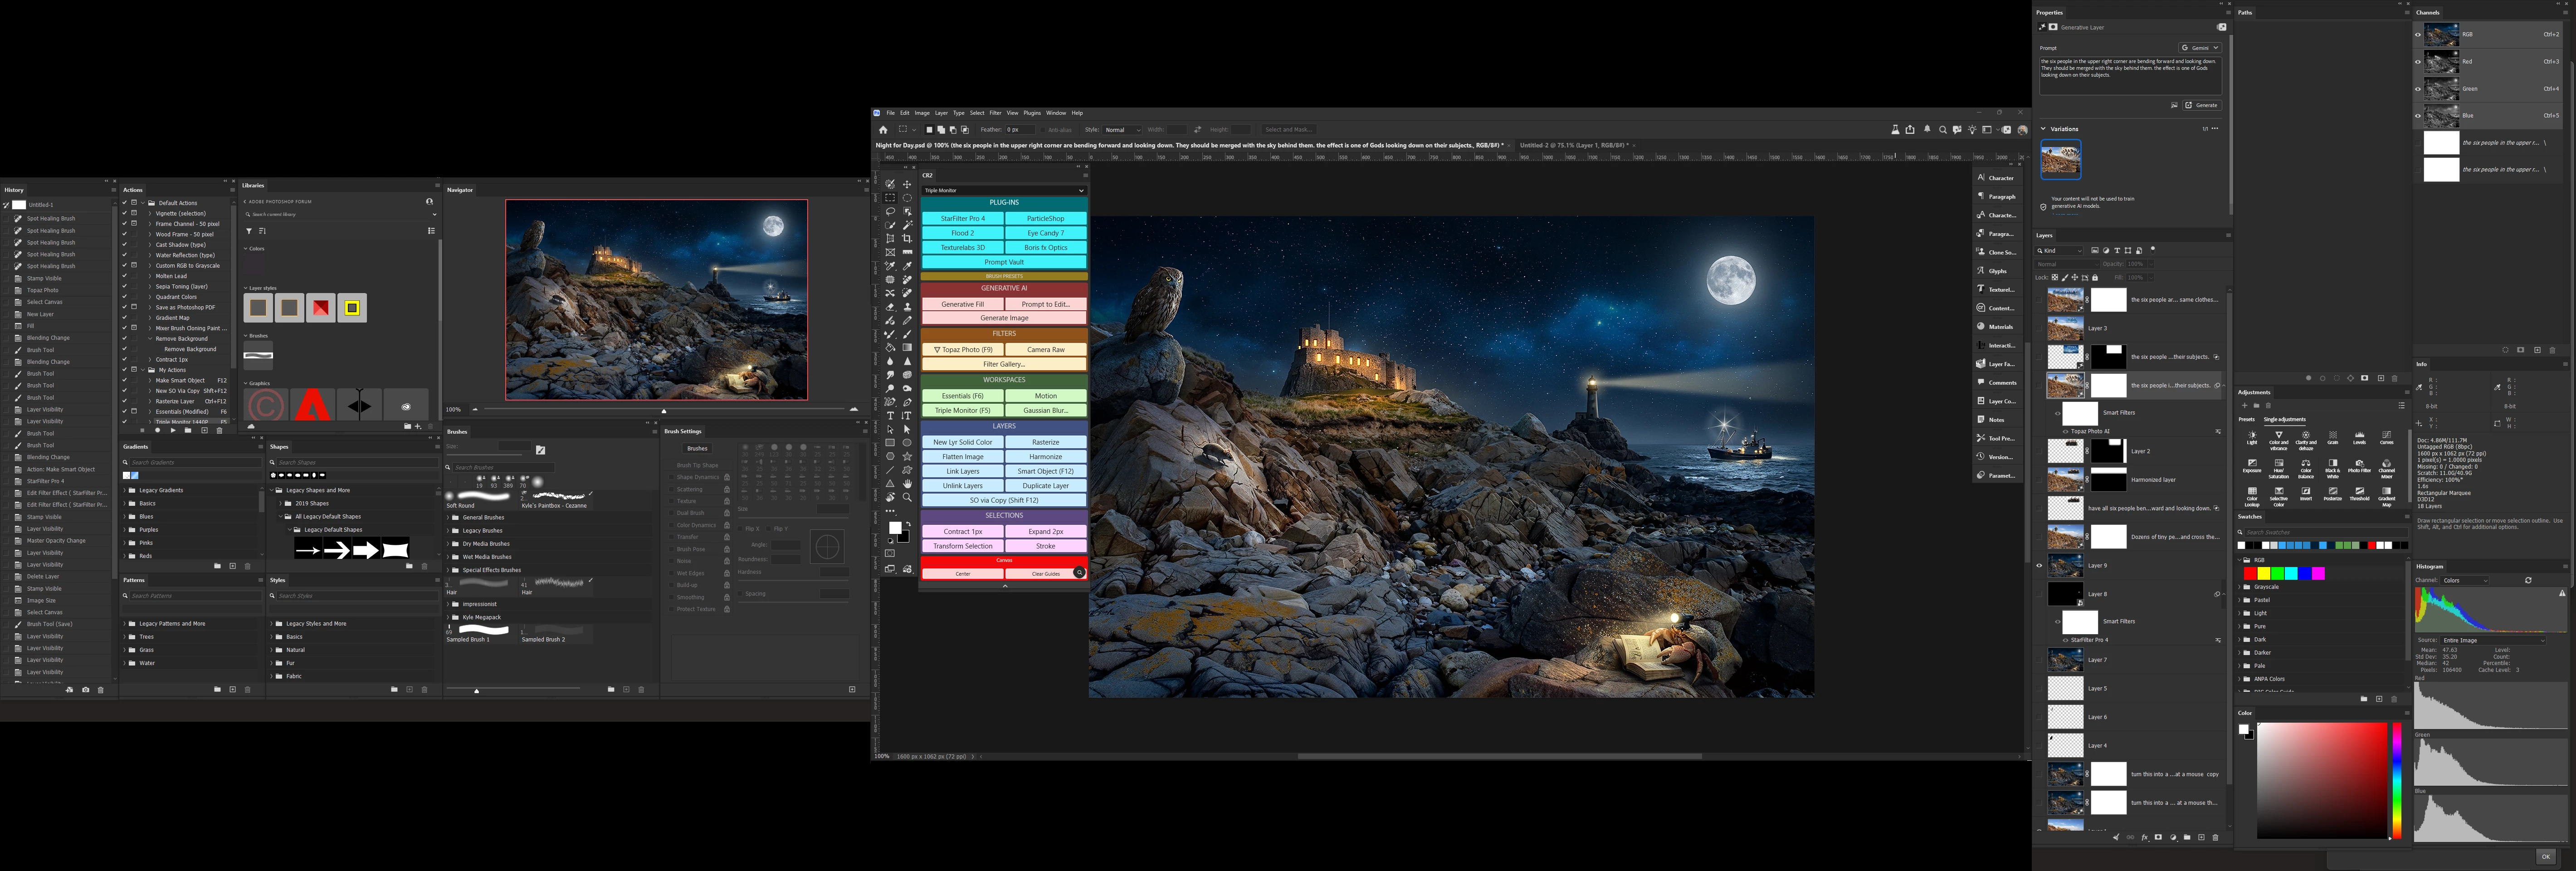Click the Home icon in the options bar
Image resolution: width=2576 pixels, height=871 pixels.
[x=883, y=130]
